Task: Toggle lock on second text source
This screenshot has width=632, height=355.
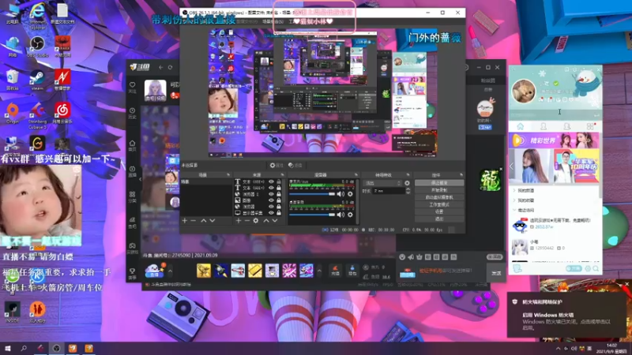Action: pyautogui.click(x=279, y=188)
